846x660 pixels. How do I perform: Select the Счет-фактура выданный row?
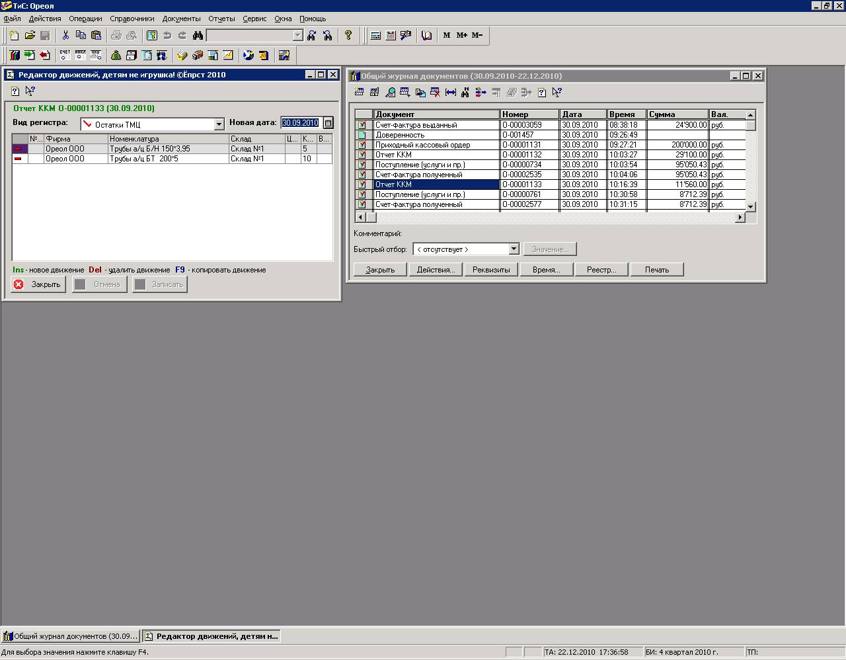pyautogui.click(x=550, y=125)
